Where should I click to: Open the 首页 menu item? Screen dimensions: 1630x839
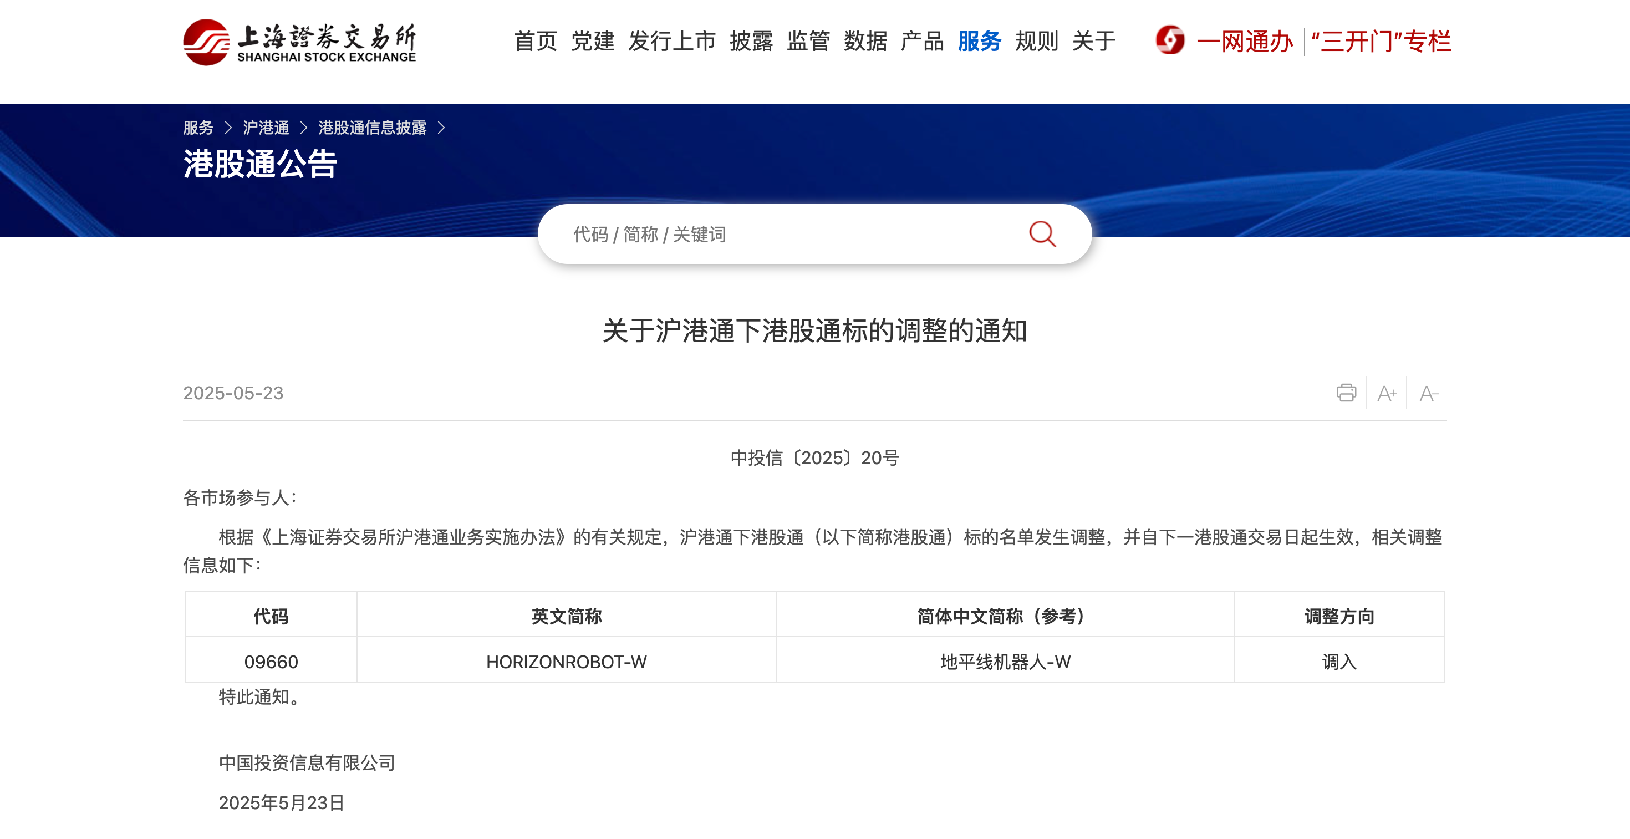pyautogui.click(x=536, y=41)
